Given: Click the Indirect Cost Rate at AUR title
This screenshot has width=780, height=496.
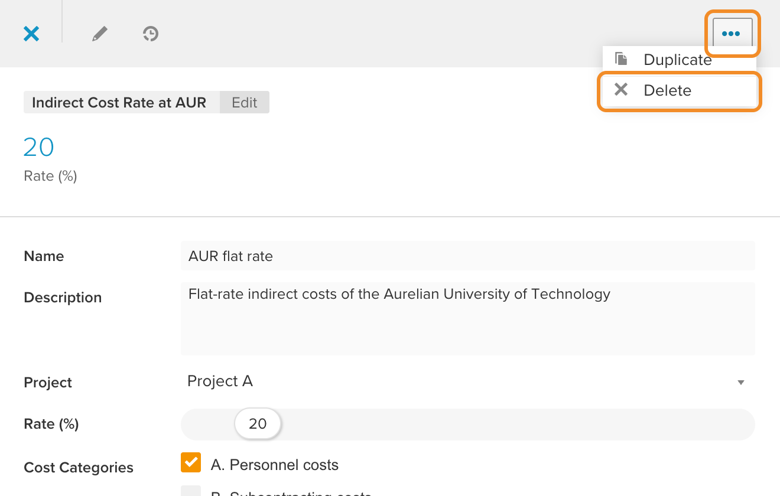Looking at the screenshot, I should coord(119,102).
